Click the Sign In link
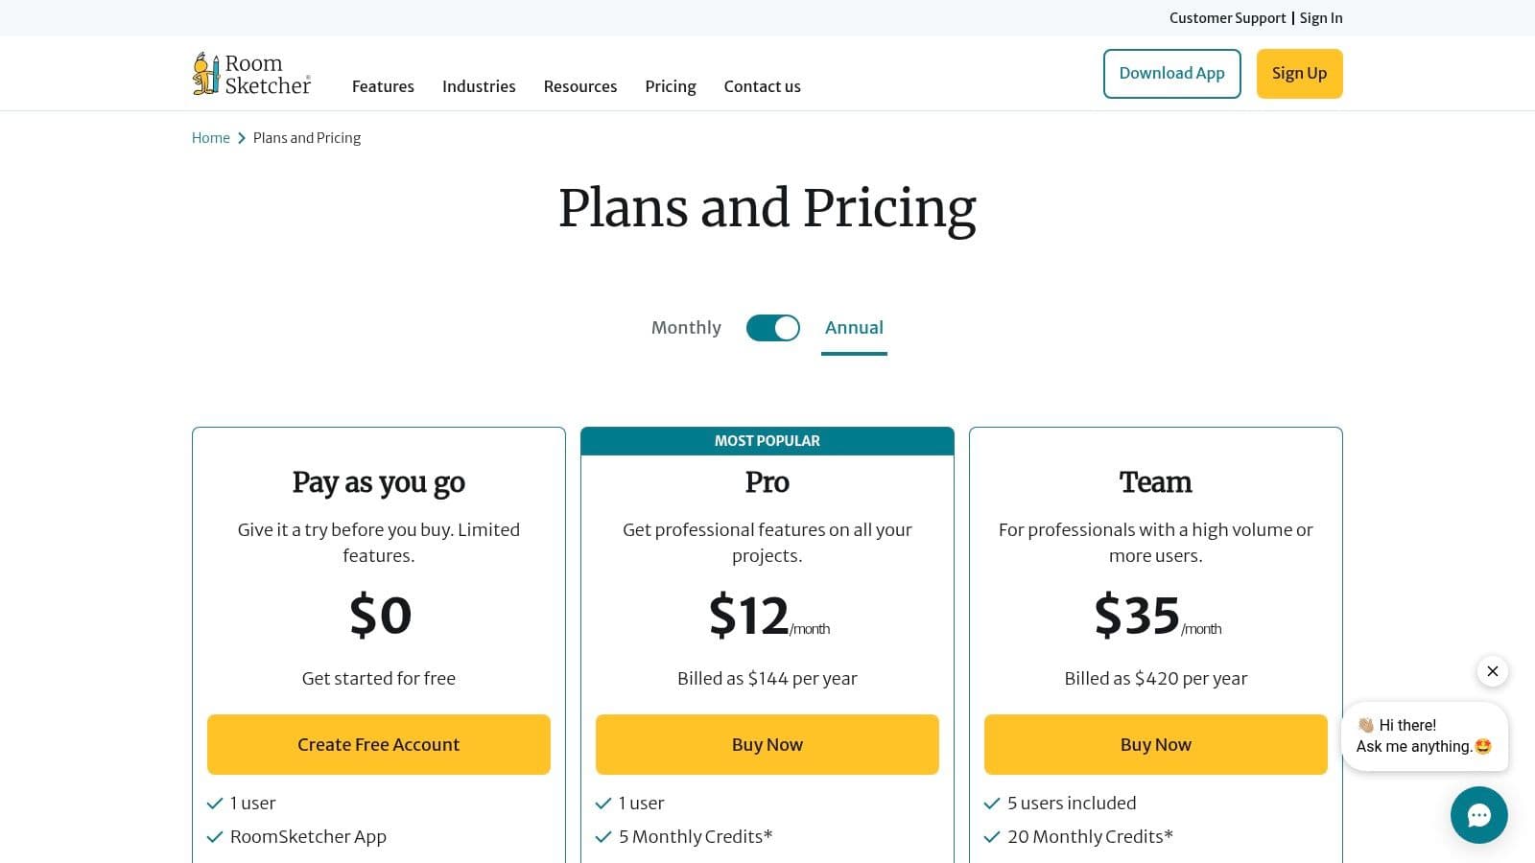1535x863 pixels. (1321, 17)
